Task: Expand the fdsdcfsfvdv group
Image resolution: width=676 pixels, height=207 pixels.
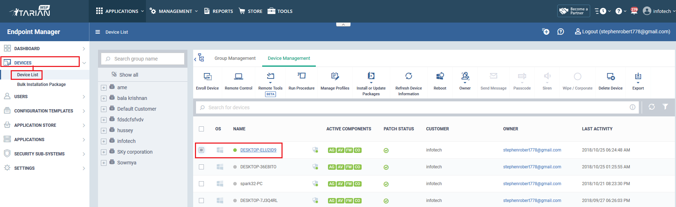Action: pos(104,120)
